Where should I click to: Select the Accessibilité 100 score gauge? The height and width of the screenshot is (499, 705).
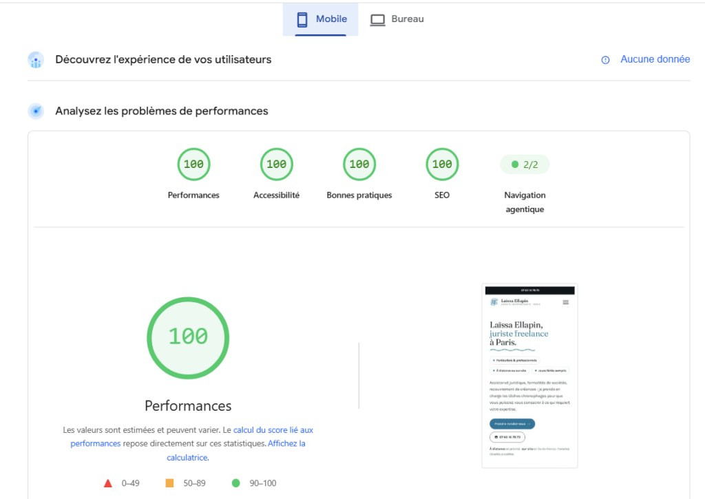(x=277, y=164)
